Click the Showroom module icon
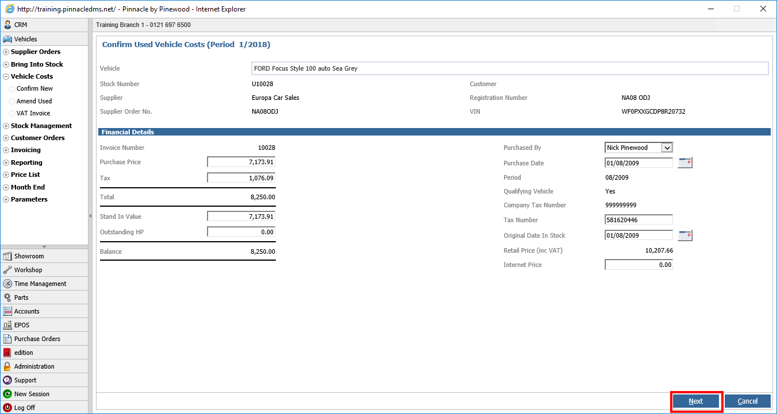The width and height of the screenshot is (777, 414). point(7,256)
